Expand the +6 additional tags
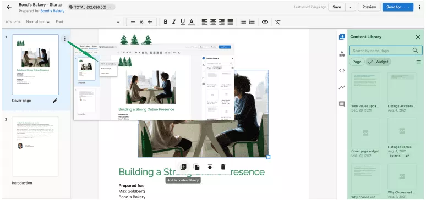This screenshot has width=426, height=200. (x=407, y=156)
